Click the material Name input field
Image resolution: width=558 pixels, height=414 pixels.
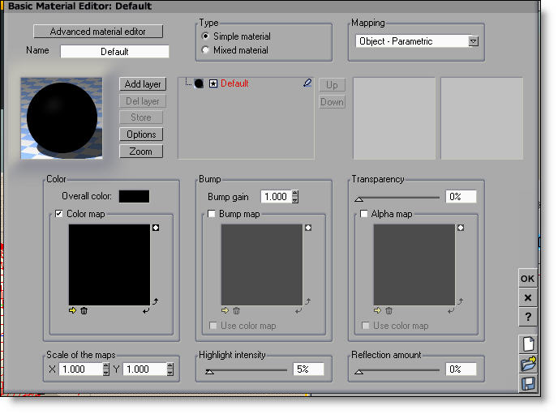coord(114,51)
